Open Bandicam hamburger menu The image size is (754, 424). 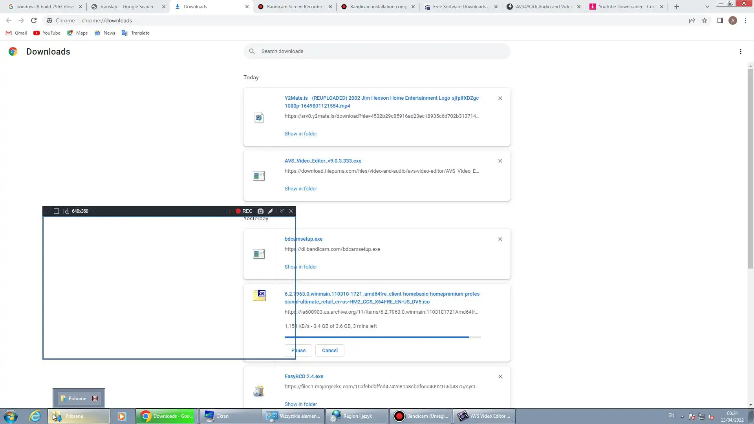coord(47,211)
